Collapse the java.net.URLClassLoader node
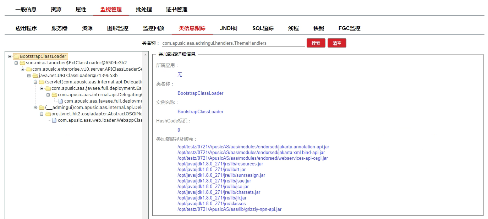488x219 pixels. tap(29, 76)
